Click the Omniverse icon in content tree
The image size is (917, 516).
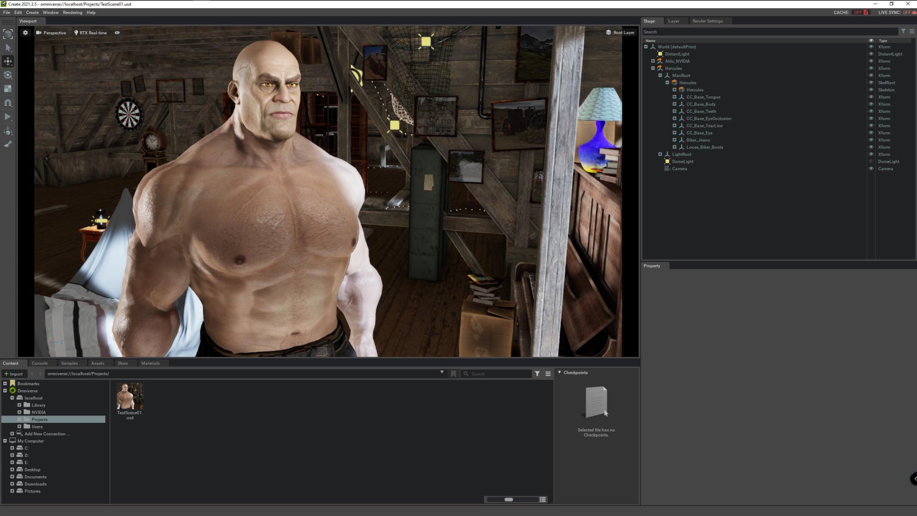tap(12, 391)
